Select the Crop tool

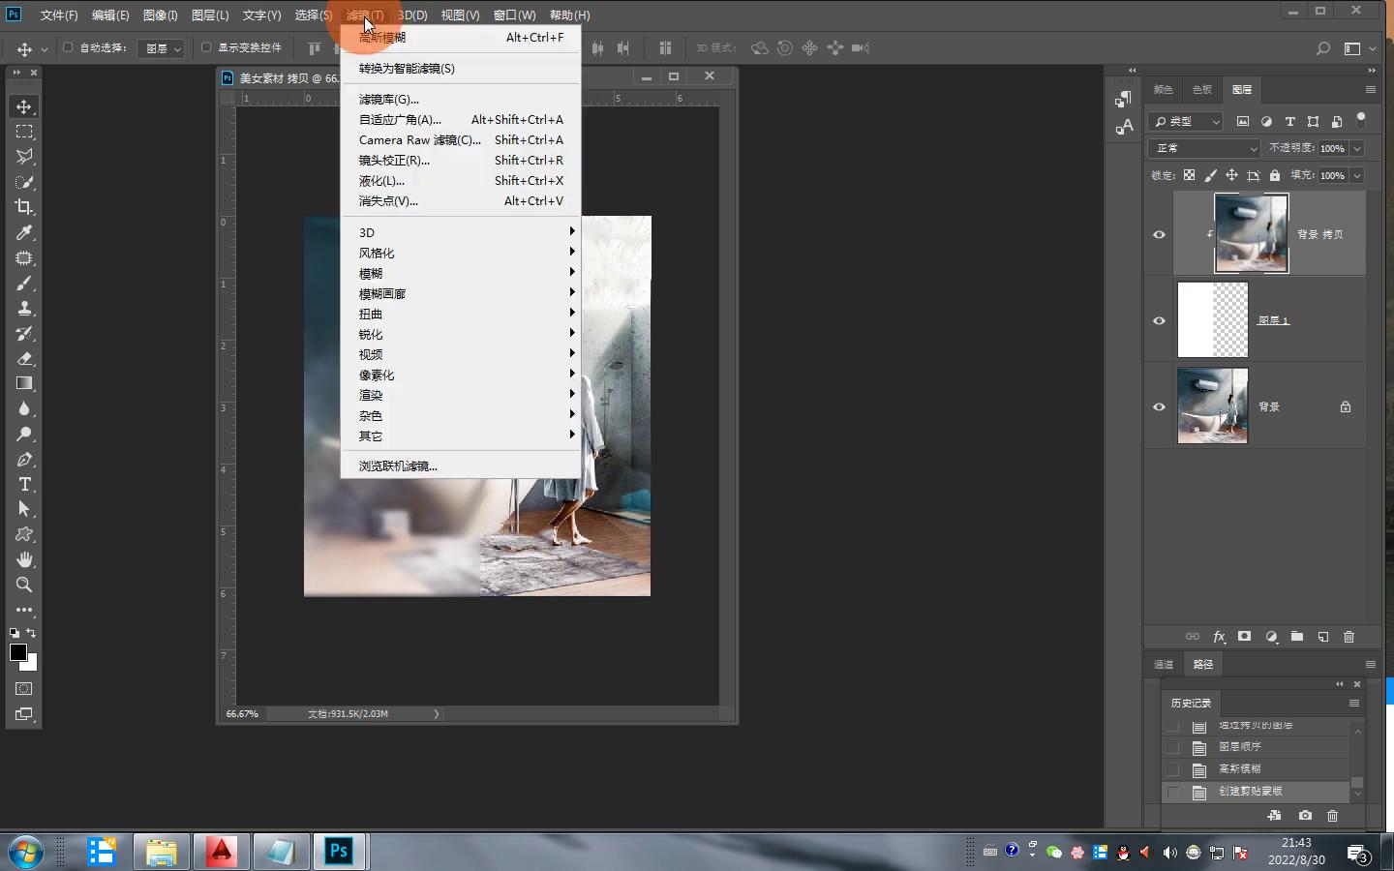(x=24, y=207)
